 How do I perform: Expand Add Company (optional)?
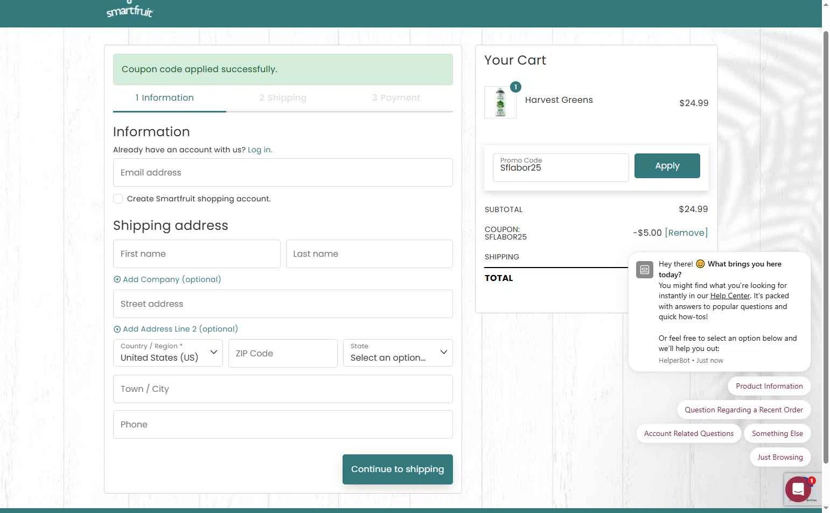[167, 279]
